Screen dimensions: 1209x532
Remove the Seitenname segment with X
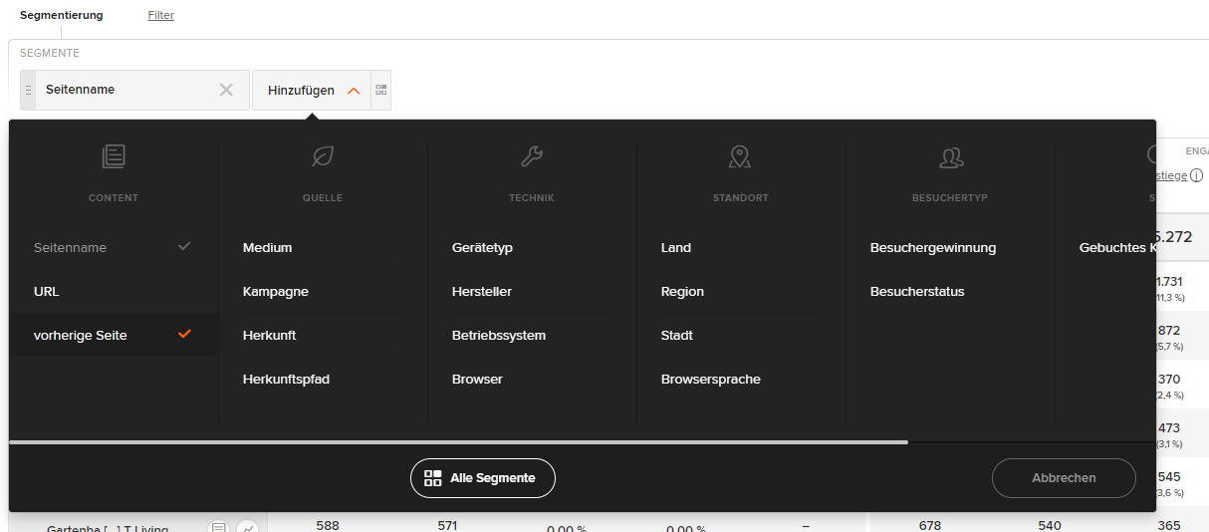tap(226, 90)
